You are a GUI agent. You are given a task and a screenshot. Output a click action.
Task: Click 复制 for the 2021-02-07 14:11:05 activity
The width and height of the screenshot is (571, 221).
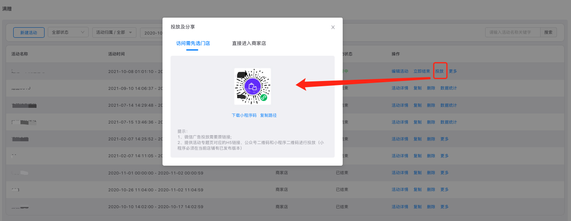tap(418, 156)
